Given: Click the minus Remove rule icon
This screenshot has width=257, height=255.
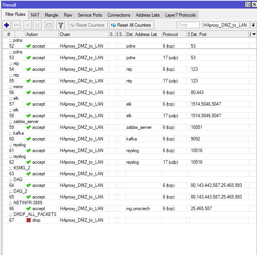Looking at the screenshot, I should tap(16, 25).
